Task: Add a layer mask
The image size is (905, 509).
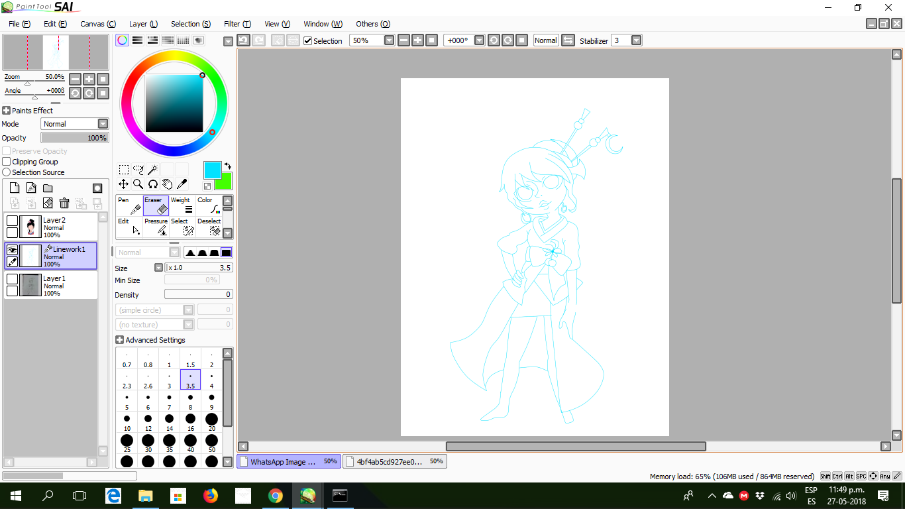Action: (x=97, y=188)
